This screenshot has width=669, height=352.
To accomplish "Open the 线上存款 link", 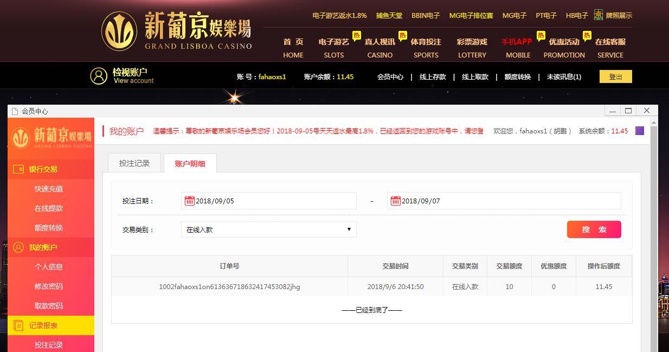I will [433, 76].
